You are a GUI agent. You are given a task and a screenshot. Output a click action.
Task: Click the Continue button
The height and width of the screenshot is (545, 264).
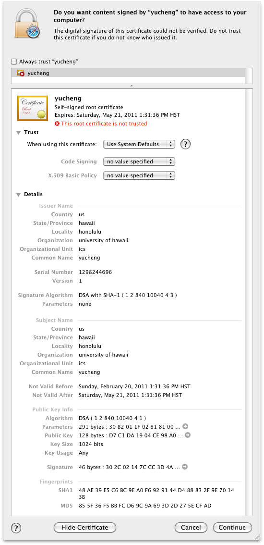[x=232, y=527]
